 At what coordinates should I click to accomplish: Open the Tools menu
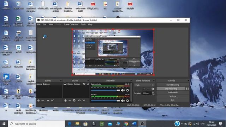[x=83, y=24]
